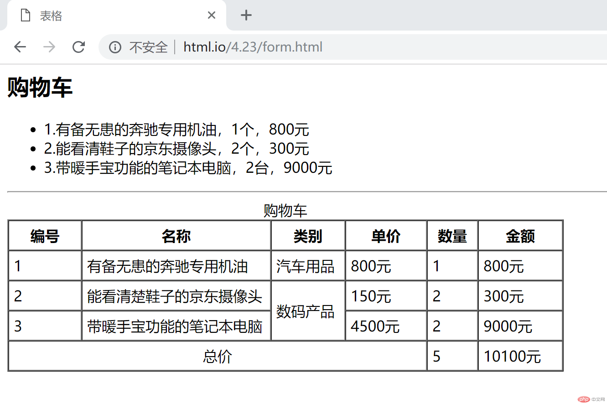Click the 800元 cell in 单价 column

tap(386, 266)
